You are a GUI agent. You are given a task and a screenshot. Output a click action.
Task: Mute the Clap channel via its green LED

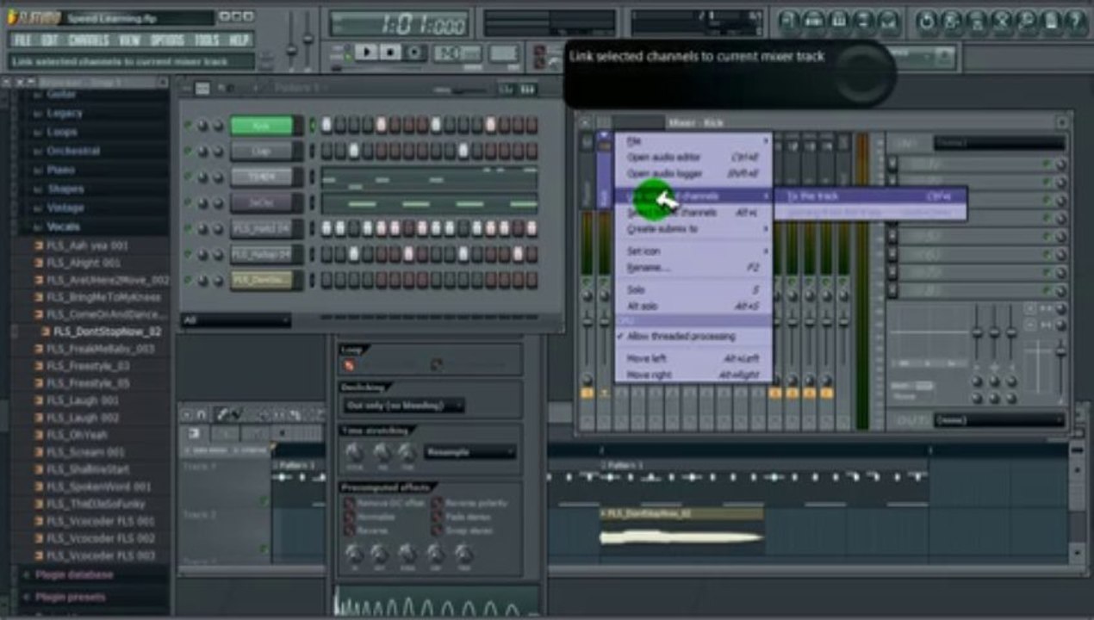[x=188, y=152]
